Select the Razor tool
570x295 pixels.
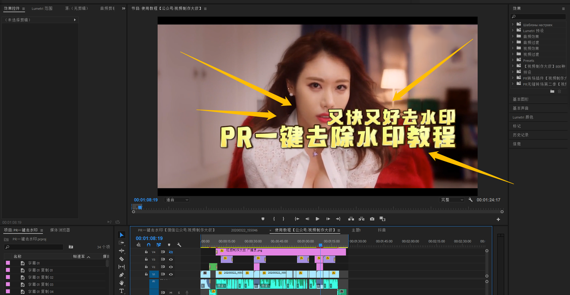pos(122,259)
